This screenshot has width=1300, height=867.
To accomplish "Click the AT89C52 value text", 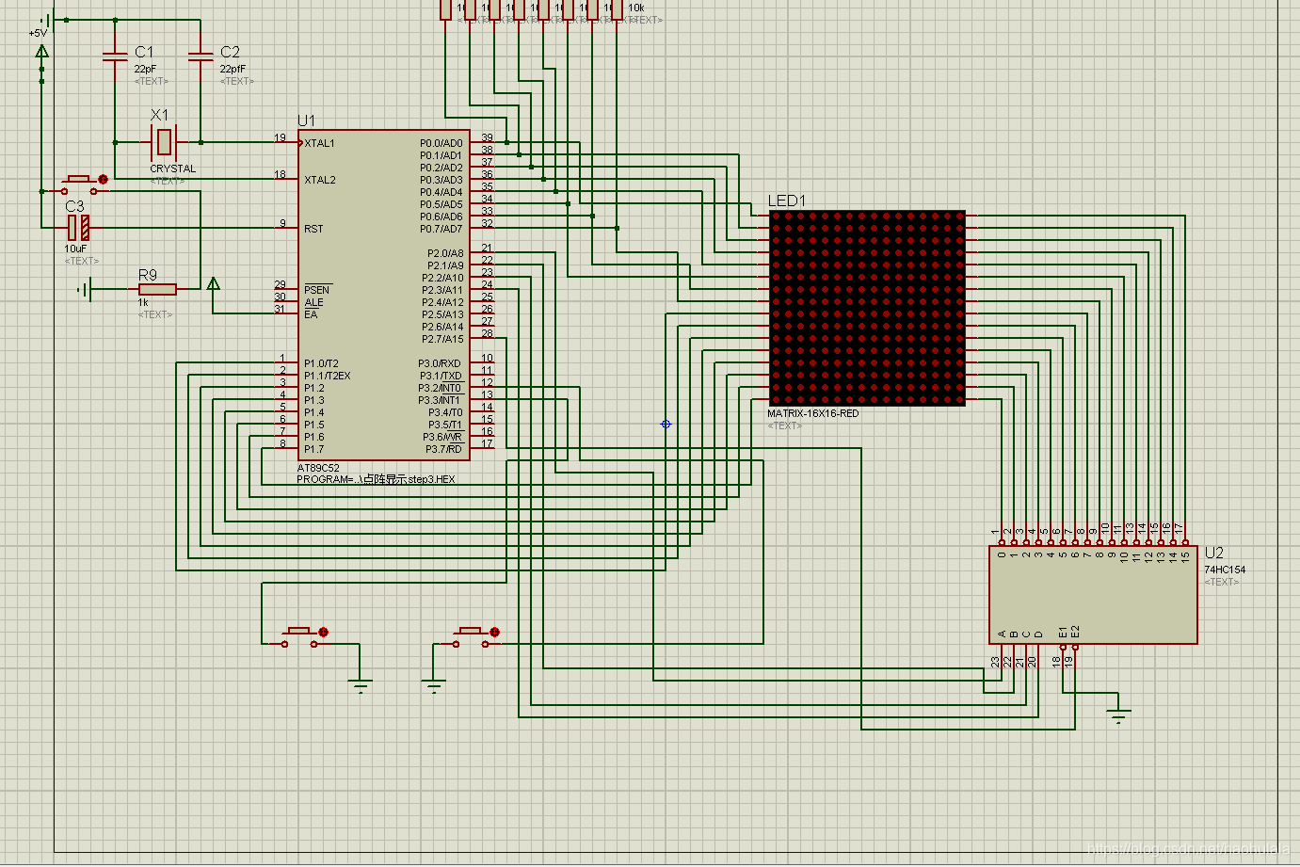I will point(318,468).
